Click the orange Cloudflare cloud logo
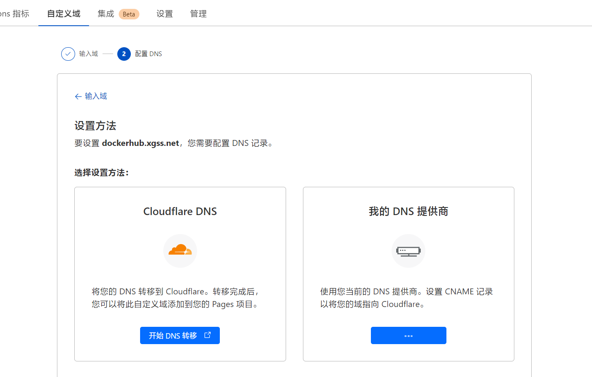The image size is (592, 377). 180,250
